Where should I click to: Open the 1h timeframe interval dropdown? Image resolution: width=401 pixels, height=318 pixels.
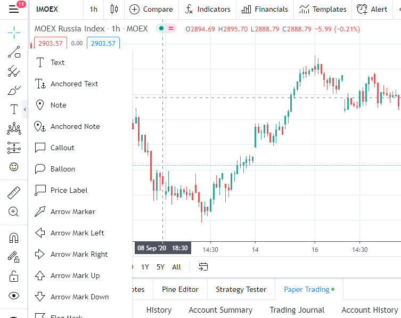pyautogui.click(x=94, y=9)
